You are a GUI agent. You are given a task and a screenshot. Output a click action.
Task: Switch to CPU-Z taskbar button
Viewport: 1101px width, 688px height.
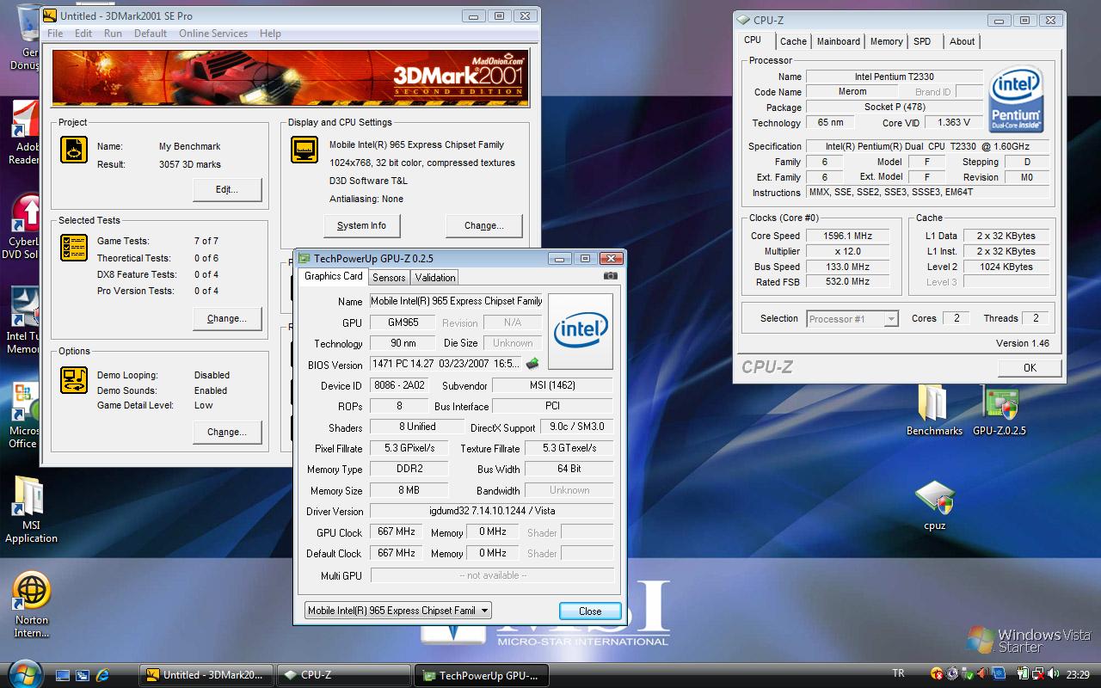(x=343, y=675)
